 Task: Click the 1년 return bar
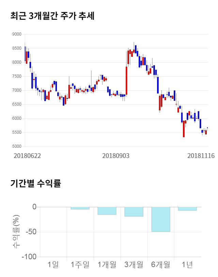(187, 209)
